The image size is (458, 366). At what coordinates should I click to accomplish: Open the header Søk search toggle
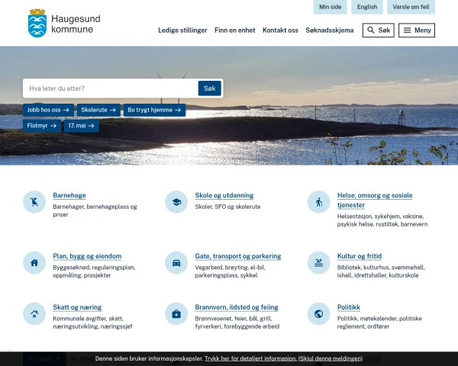coord(379,30)
